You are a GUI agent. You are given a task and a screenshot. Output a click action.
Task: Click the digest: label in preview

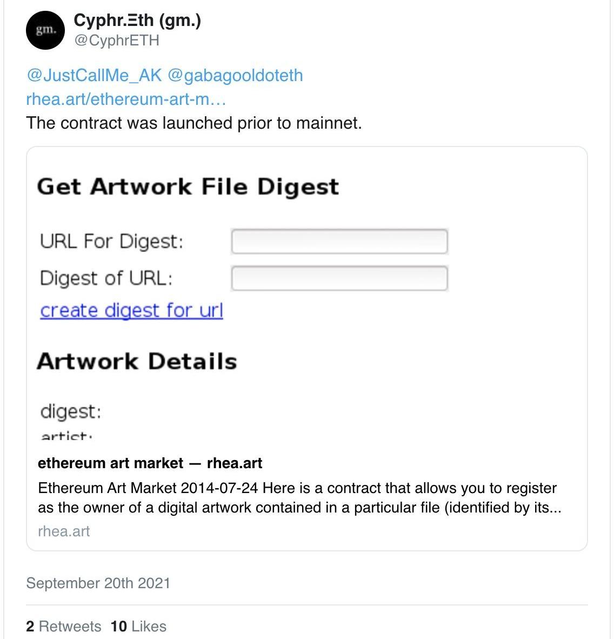[70, 411]
